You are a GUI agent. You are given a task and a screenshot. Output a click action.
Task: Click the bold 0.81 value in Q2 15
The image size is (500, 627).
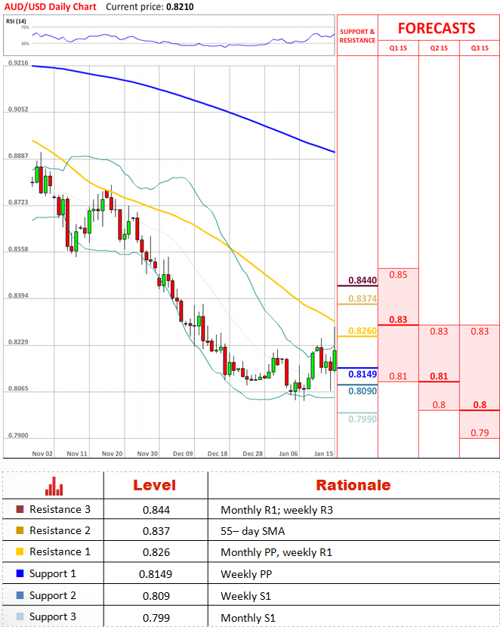point(439,376)
